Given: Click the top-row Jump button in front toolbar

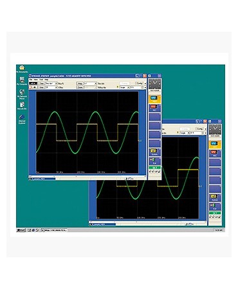Looking at the screenshot, I should (42, 83).
